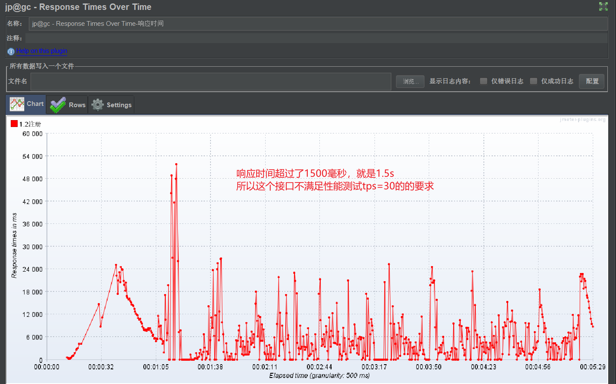616x384 pixels.
Task: Enable the 仅错误日志 checkbox
Action: coord(483,81)
